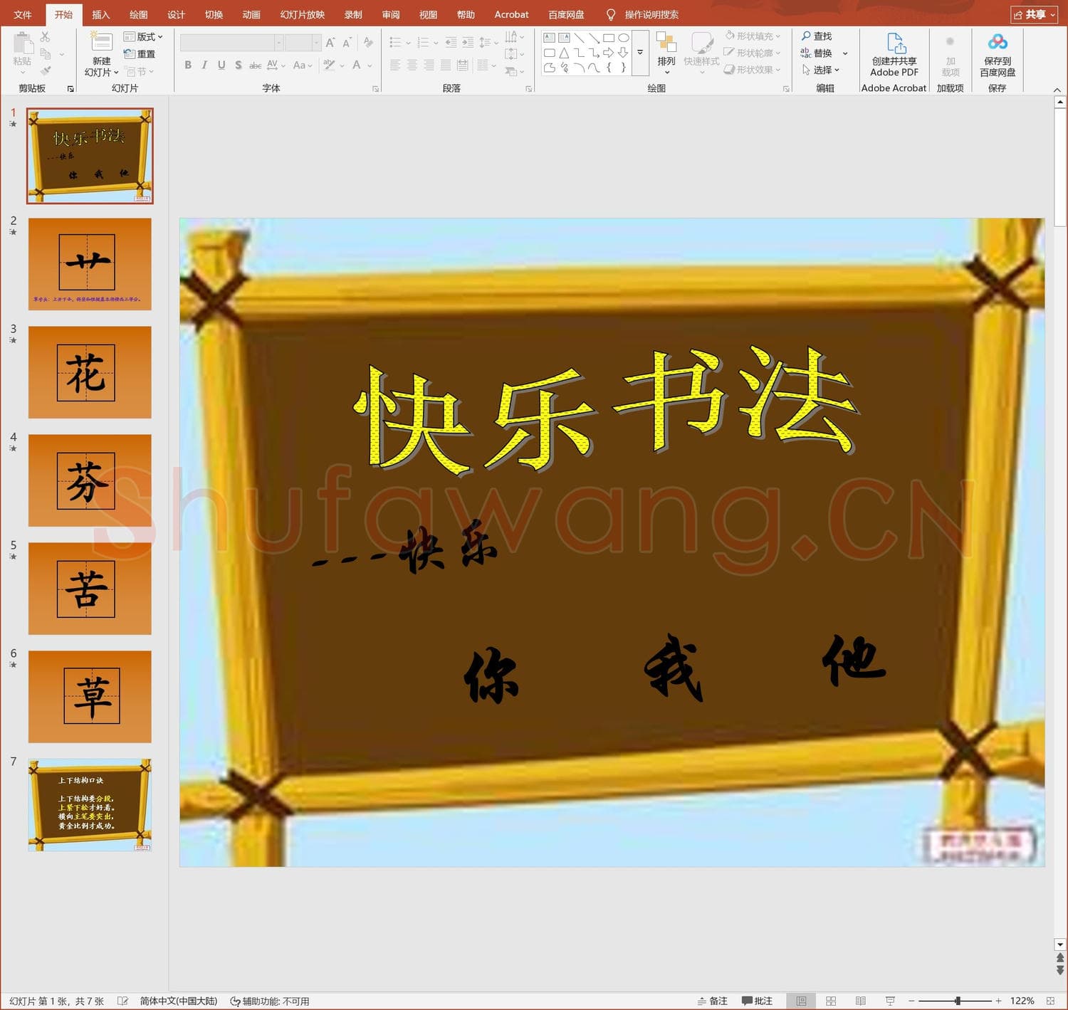
Task: Open the Arrange (排列) menu
Action: (x=666, y=54)
